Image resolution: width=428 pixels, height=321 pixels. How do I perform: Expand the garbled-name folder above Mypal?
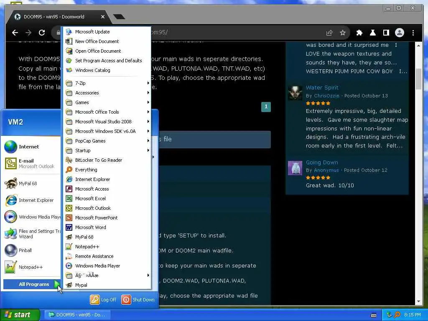coord(107,275)
